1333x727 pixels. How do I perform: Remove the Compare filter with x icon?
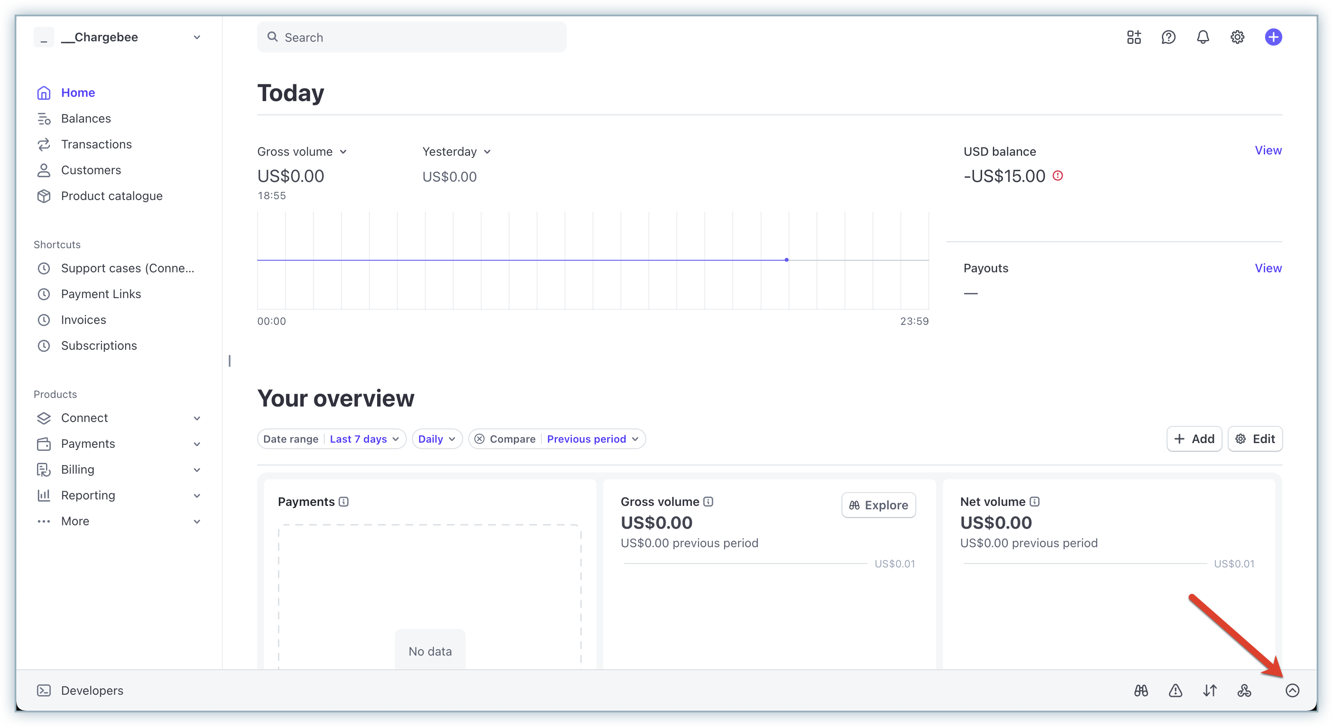(x=480, y=439)
